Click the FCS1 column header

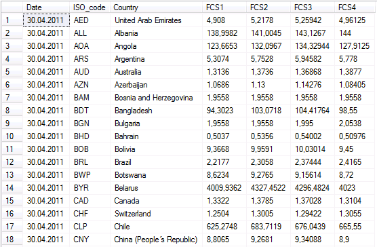(224, 7)
